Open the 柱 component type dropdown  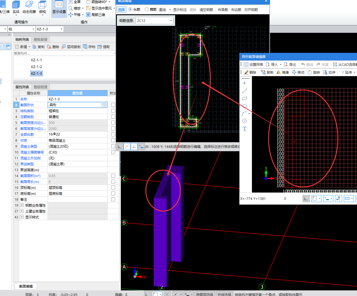pyautogui.click(x=33, y=29)
